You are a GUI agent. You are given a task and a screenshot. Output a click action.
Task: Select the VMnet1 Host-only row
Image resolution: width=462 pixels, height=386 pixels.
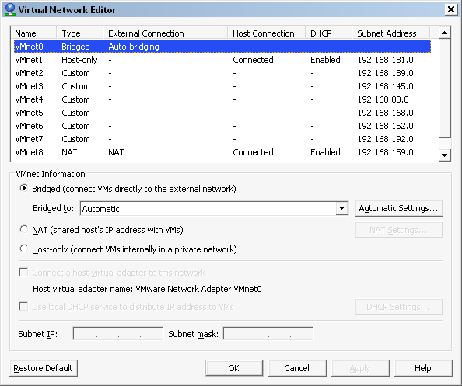point(222,60)
